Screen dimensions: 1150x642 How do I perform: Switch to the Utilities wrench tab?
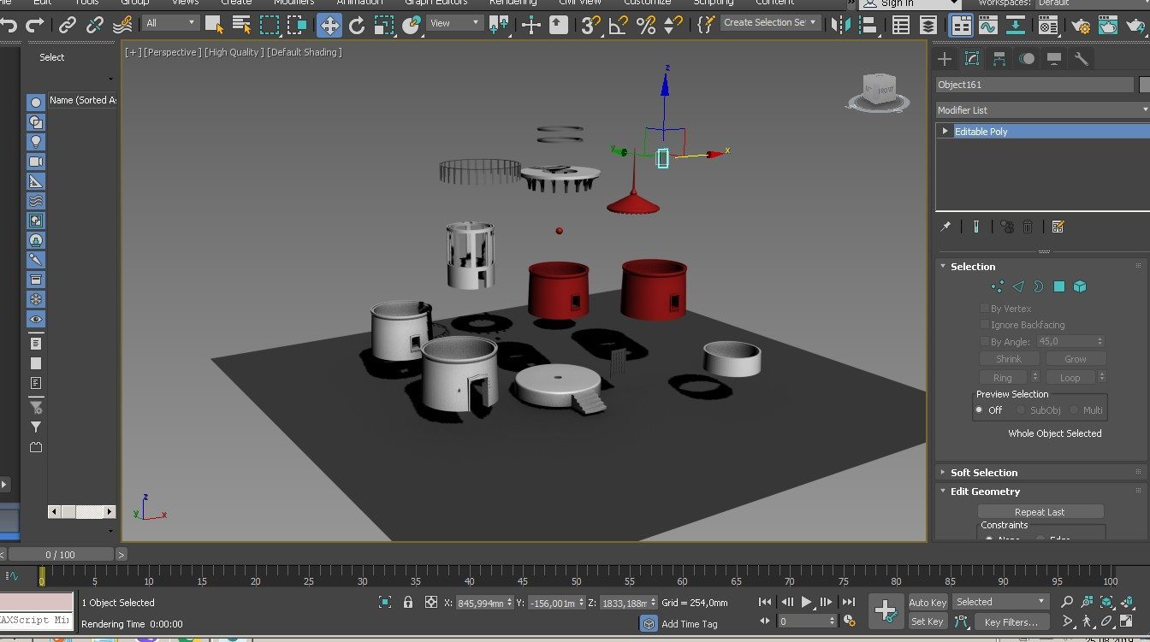click(1082, 59)
